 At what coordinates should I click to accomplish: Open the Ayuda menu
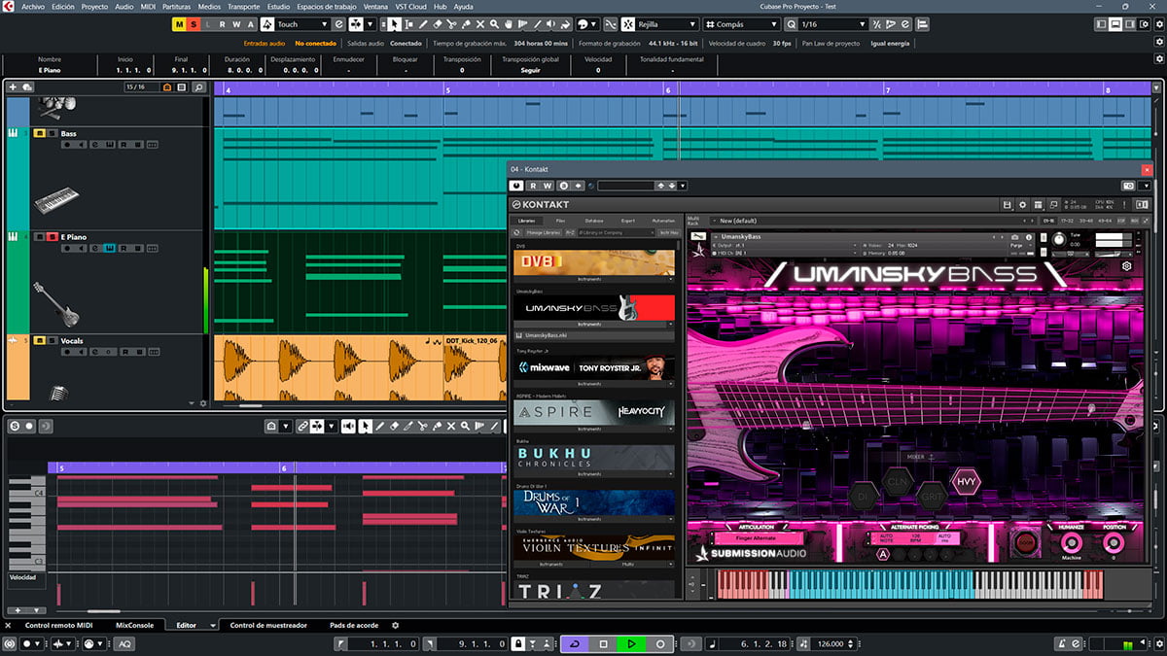[x=464, y=7]
